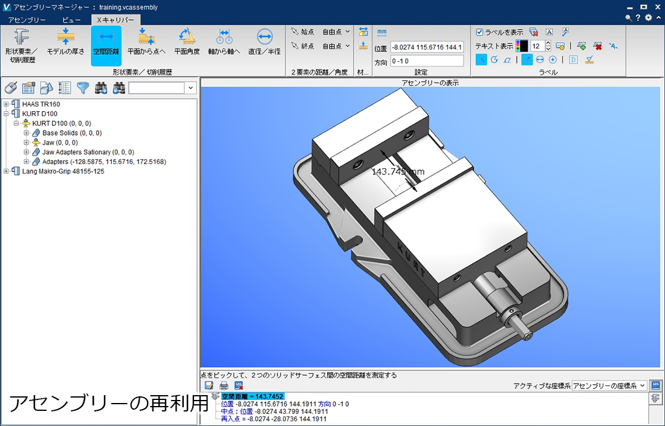Screen dimensions: 665x426
Task: Click the D dimension label icon
Action: [x=573, y=60]
